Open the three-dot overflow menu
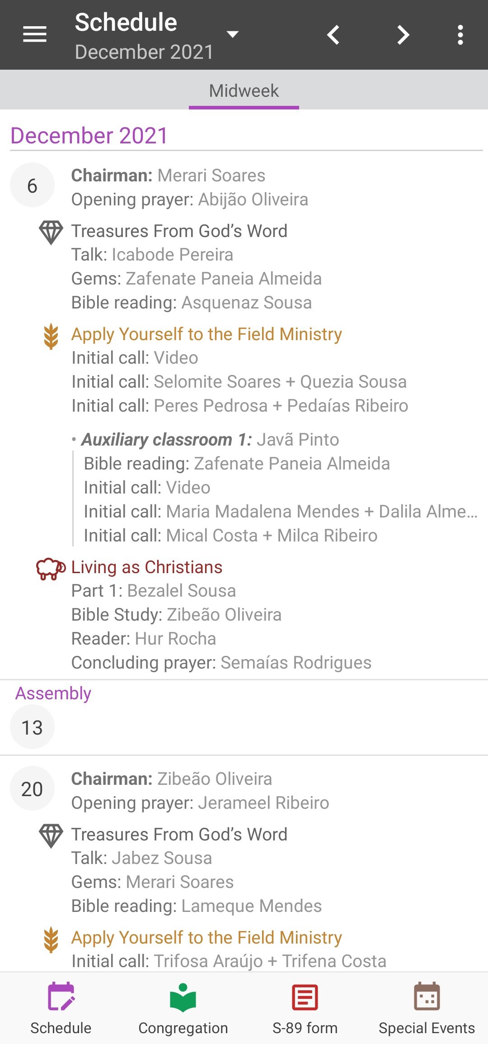Viewport: 488px width, 1044px height. pos(460,35)
